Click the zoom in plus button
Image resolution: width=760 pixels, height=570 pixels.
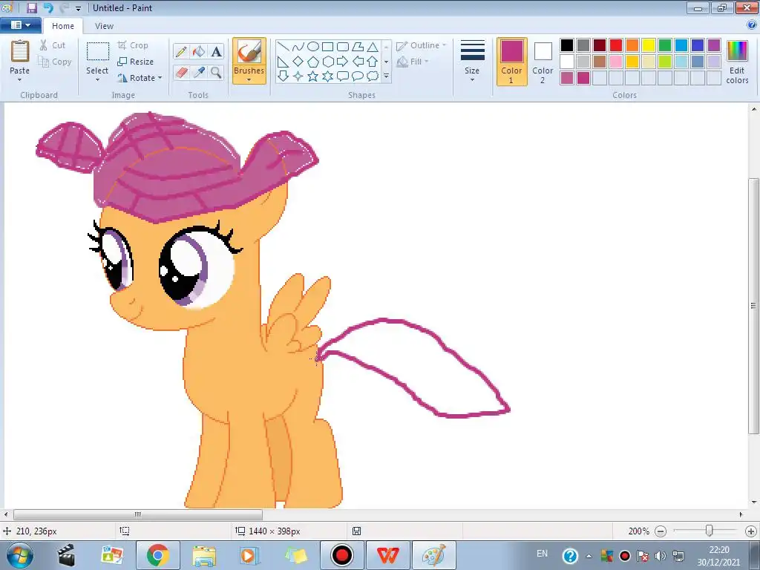pos(751,531)
